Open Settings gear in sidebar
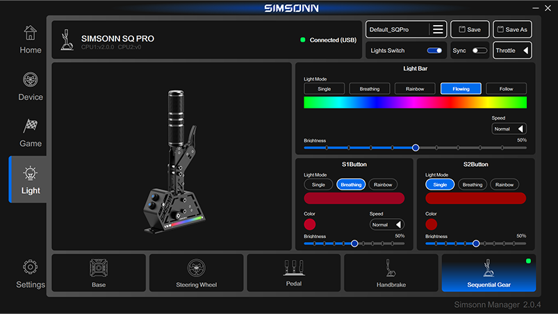The image size is (558, 314). point(30,274)
